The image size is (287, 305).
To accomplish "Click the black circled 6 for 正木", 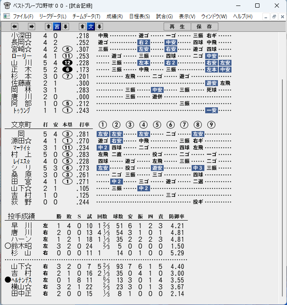I will click(67, 70).
